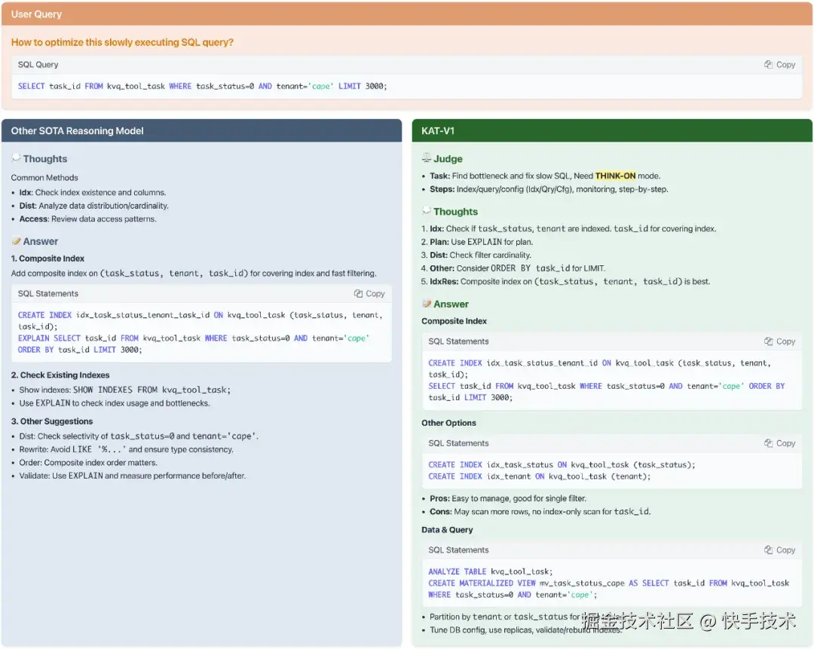Click "Other Options" heading in KAT-V1
This screenshot has height=649, width=814.
pos(448,423)
